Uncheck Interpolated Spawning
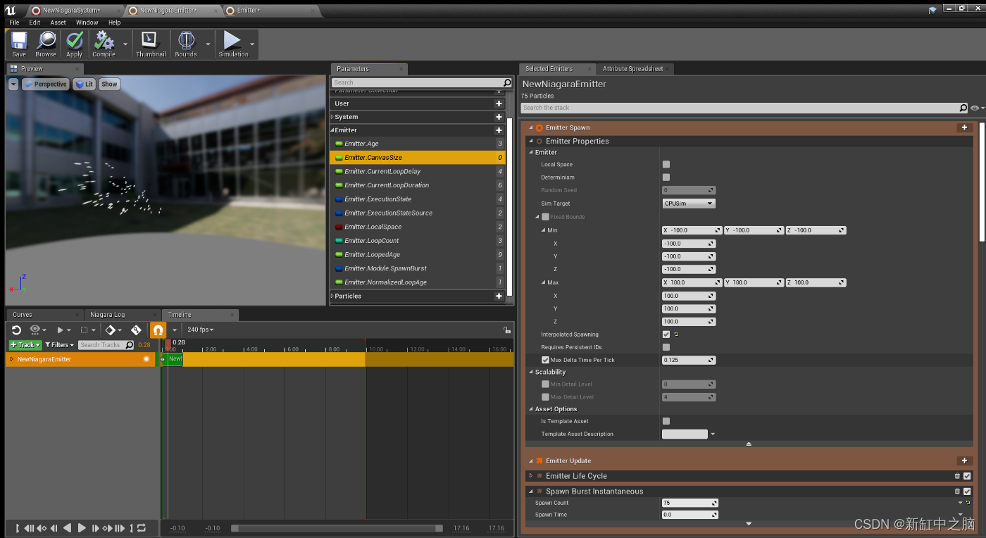 tap(666, 334)
